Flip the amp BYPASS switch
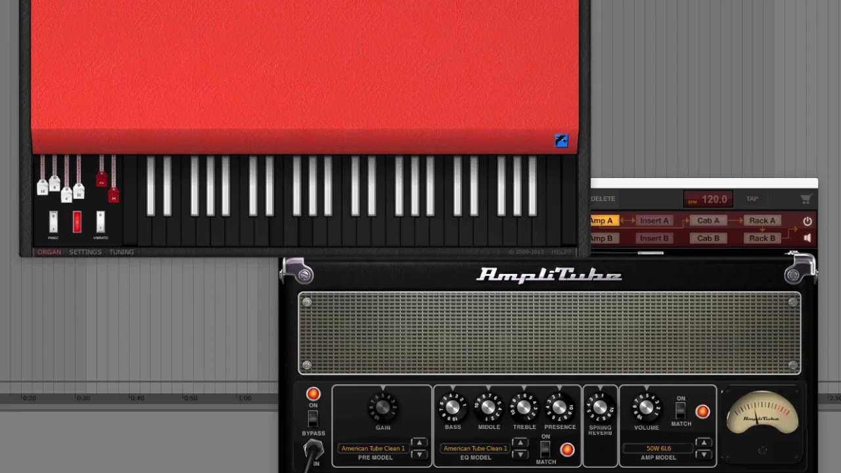The height and width of the screenshot is (473, 841). tap(313, 418)
